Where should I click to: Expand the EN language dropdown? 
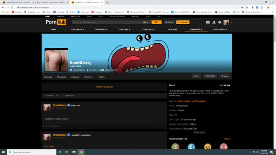pyautogui.click(x=159, y=16)
